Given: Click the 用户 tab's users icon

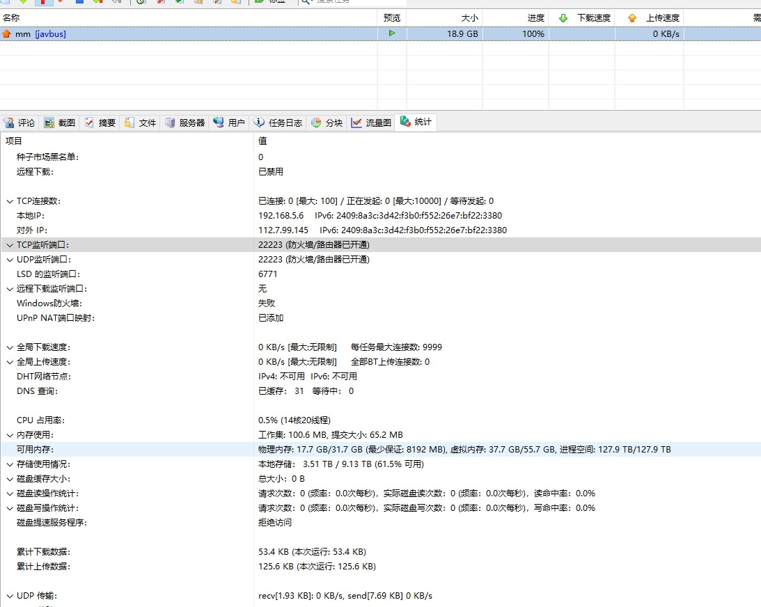Looking at the screenshot, I should tap(219, 123).
